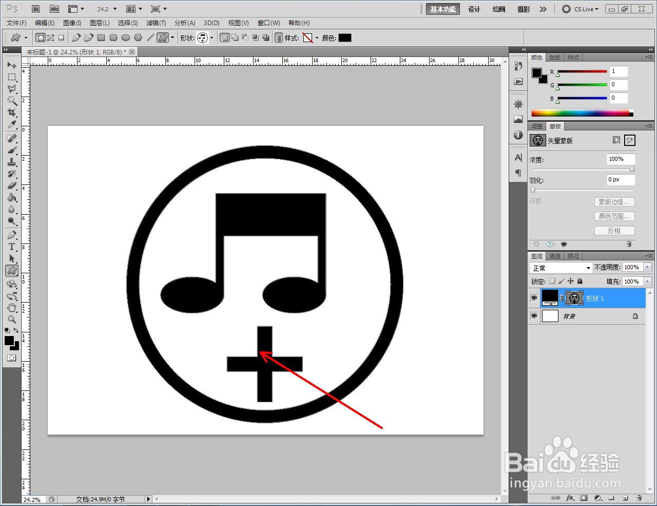Launch Mini Bridge from the top bar
The width and height of the screenshot is (657, 506).
[54, 9]
